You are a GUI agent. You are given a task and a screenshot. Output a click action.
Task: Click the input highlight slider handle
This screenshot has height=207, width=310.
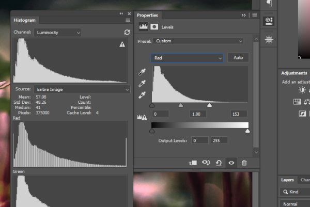pyautogui.click(x=209, y=105)
